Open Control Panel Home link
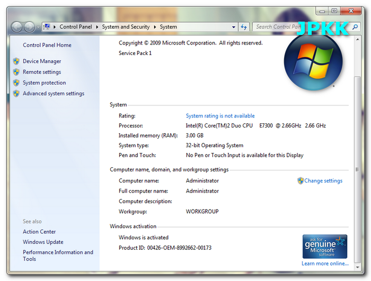371x281 pixels. pyautogui.click(x=47, y=45)
